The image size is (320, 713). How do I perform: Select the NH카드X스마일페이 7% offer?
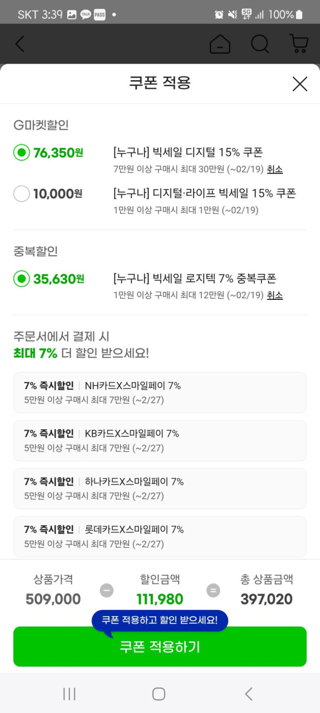coord(160,392)
